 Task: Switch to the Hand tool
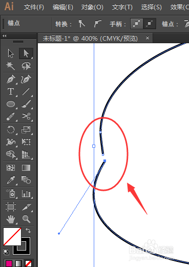[11, 219]
